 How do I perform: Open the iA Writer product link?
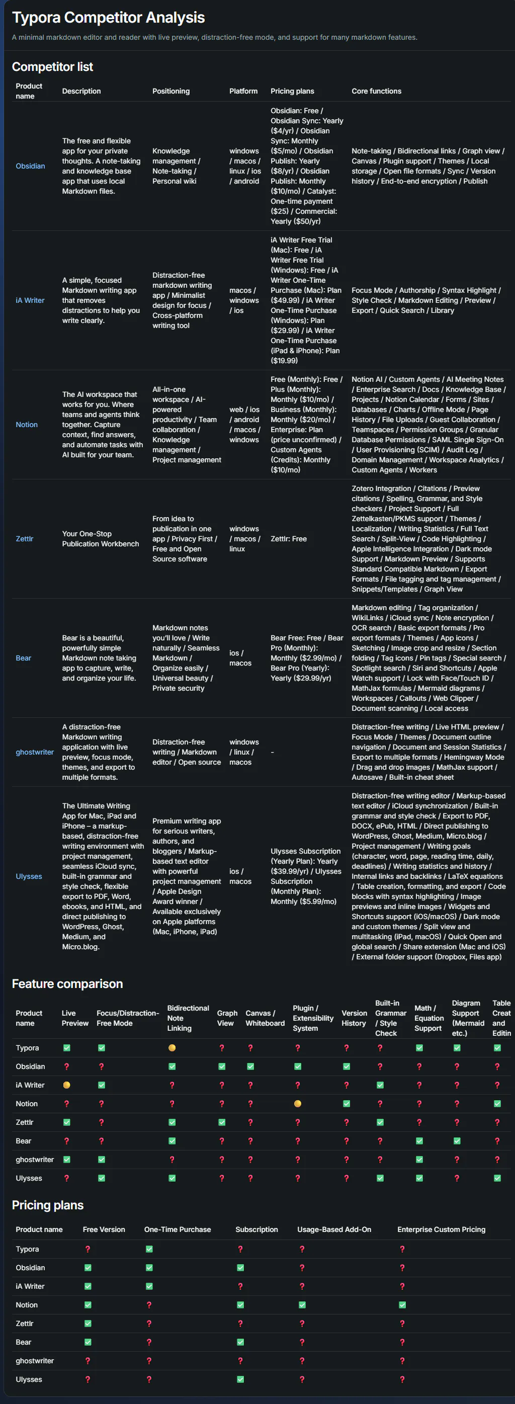(30, 300)
